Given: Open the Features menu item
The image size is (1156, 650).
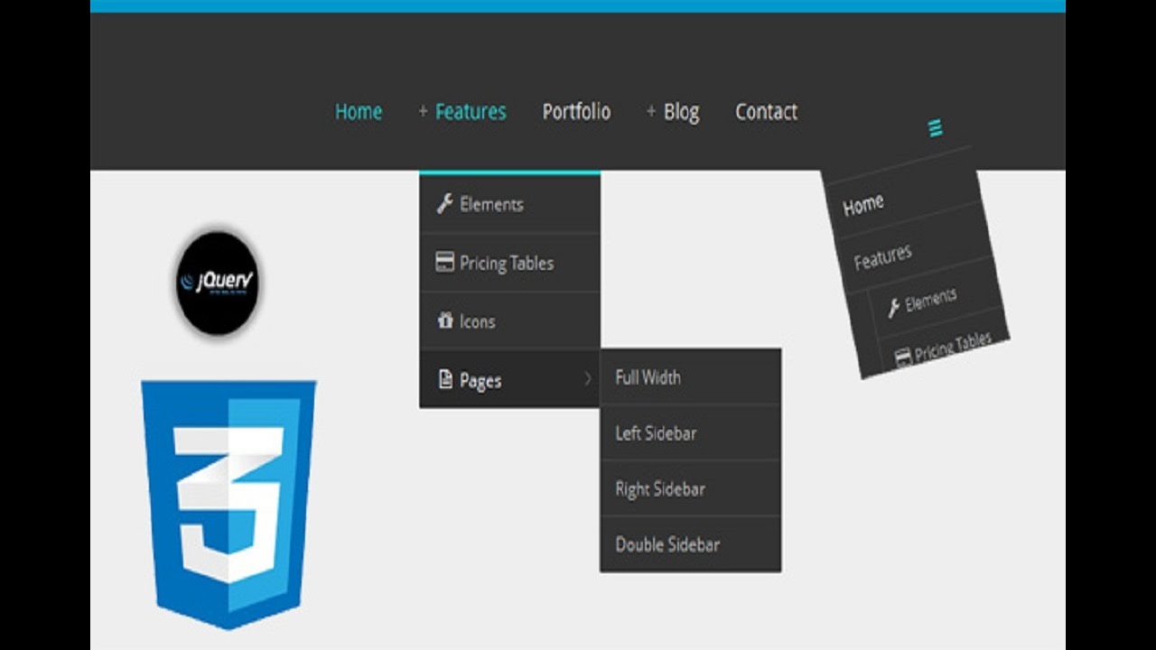Looking at the screenshot, I should 471,112.
